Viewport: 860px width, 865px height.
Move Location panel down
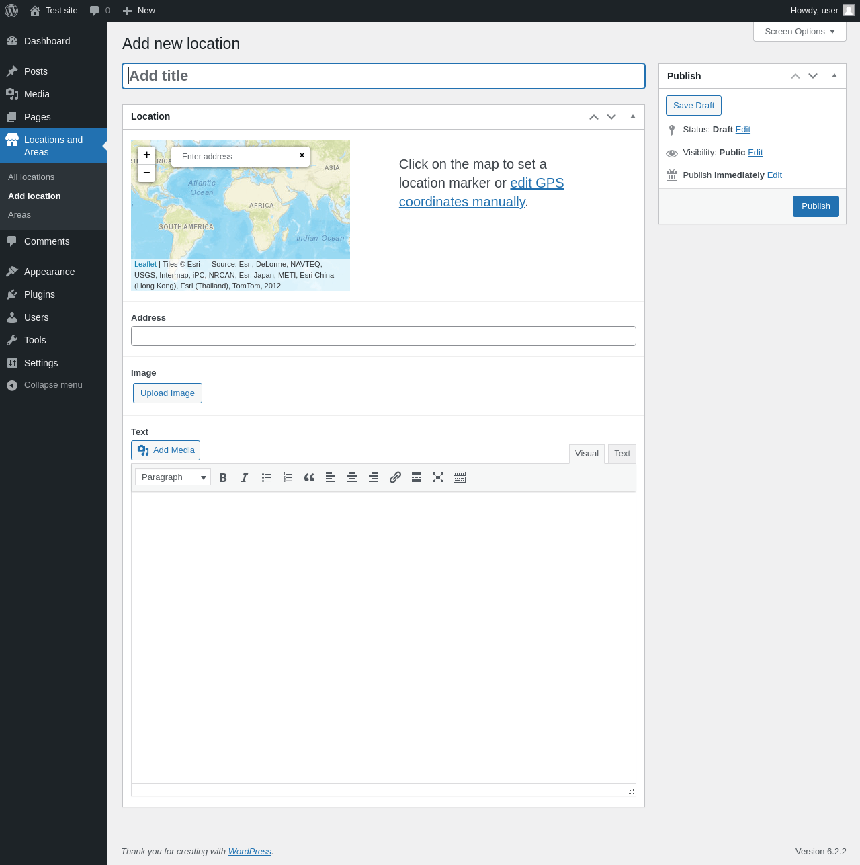tap(611, 117)
